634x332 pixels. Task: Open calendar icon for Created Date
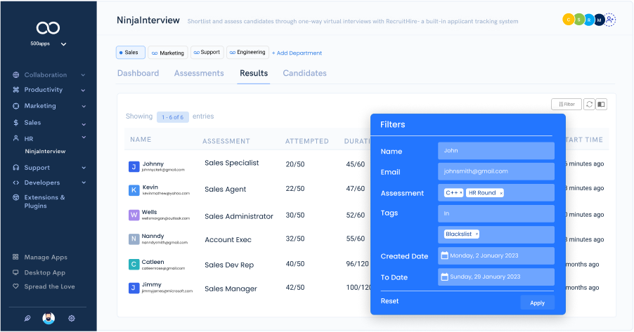pyautogui.click(x=444, y=256)
